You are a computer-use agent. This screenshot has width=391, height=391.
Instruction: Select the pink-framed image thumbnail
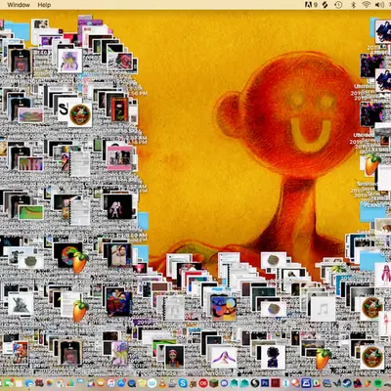[x=120, y=158]
